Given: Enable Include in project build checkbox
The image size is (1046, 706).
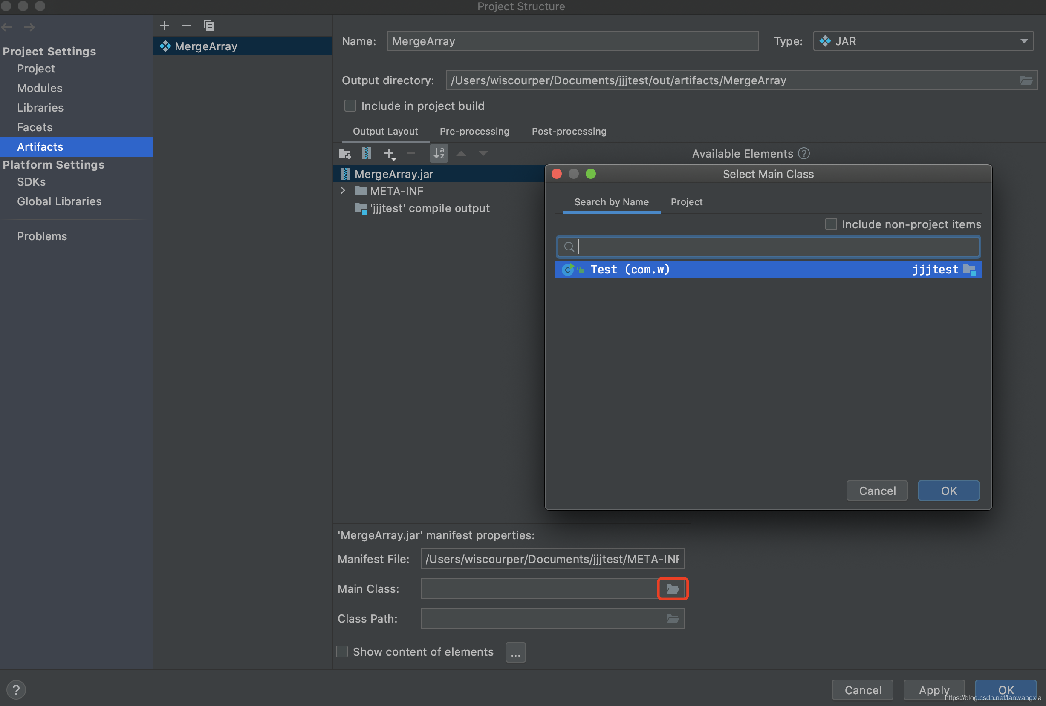Looking at the screenshot, I should click(350, 106).
